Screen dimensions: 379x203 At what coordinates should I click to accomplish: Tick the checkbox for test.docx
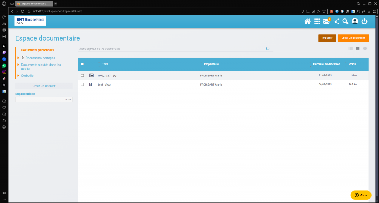[x=83, y=85]
